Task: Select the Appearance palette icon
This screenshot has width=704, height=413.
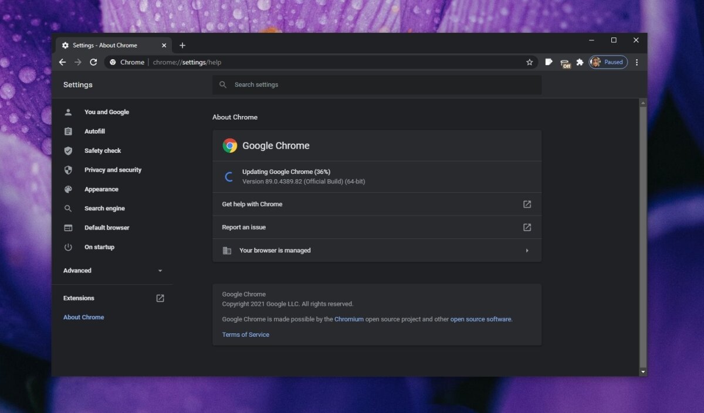Action: [68, 189]
